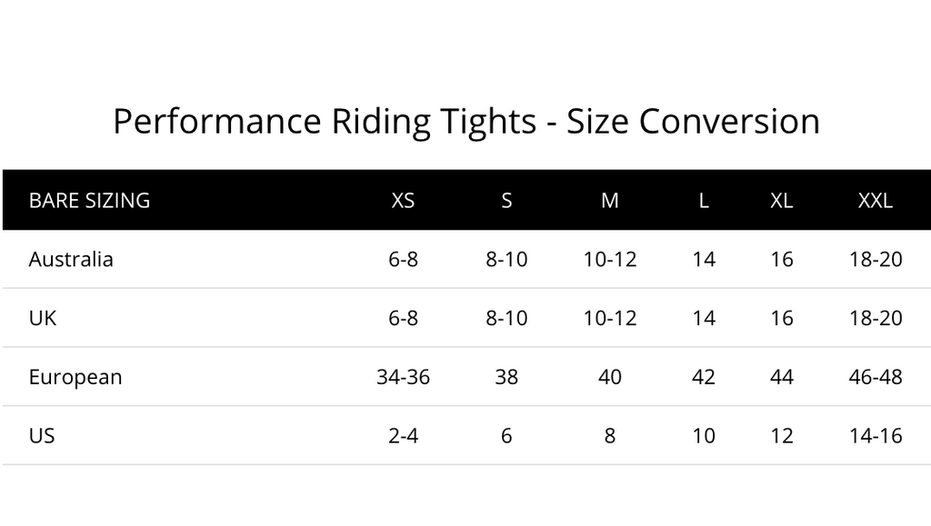Click the Performance Riding Tights title
931x526 pixels.
coord(466,122)
